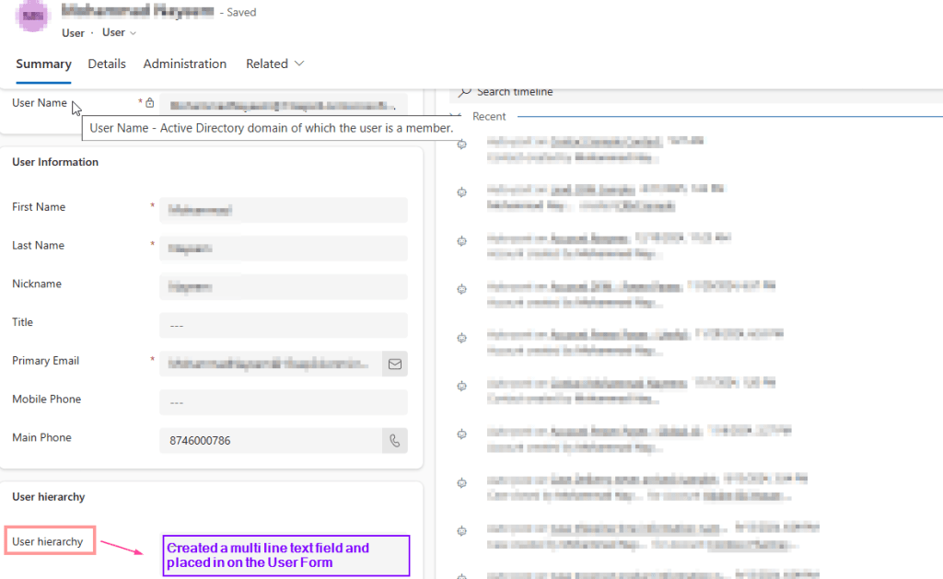Switch to the Details tab

(x=107, y=64)
